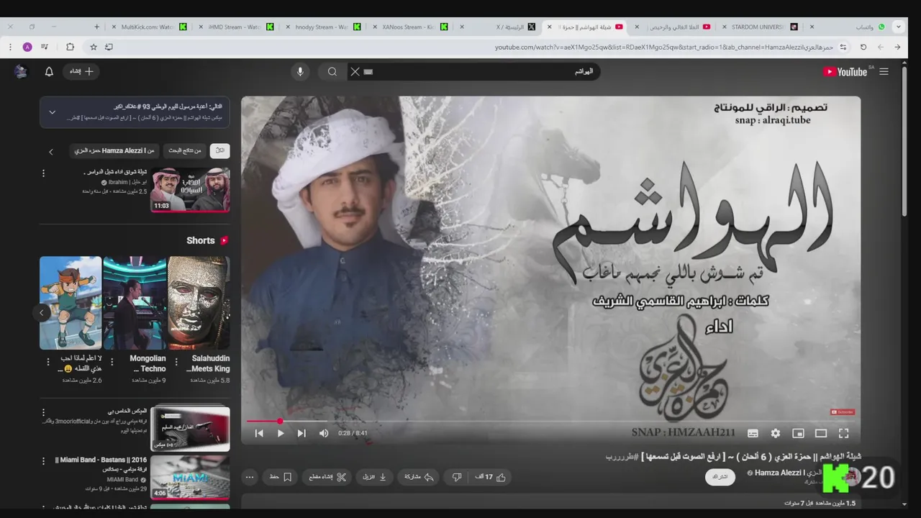Open more actions (three dots) below video
The width and height of the screenshot is (921, 518).
pos(250,477)
